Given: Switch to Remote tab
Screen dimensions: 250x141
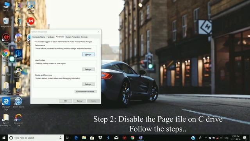Looking at the screenshot, I should click(x=84, y=37).
